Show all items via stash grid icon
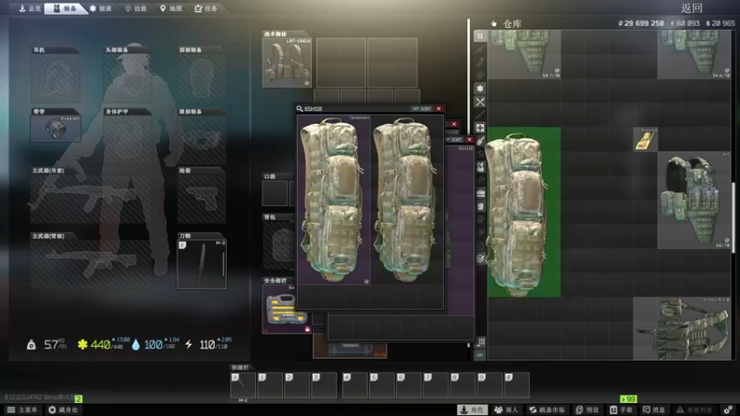Viewport: 740px width, 416px height. click(480, 36)
